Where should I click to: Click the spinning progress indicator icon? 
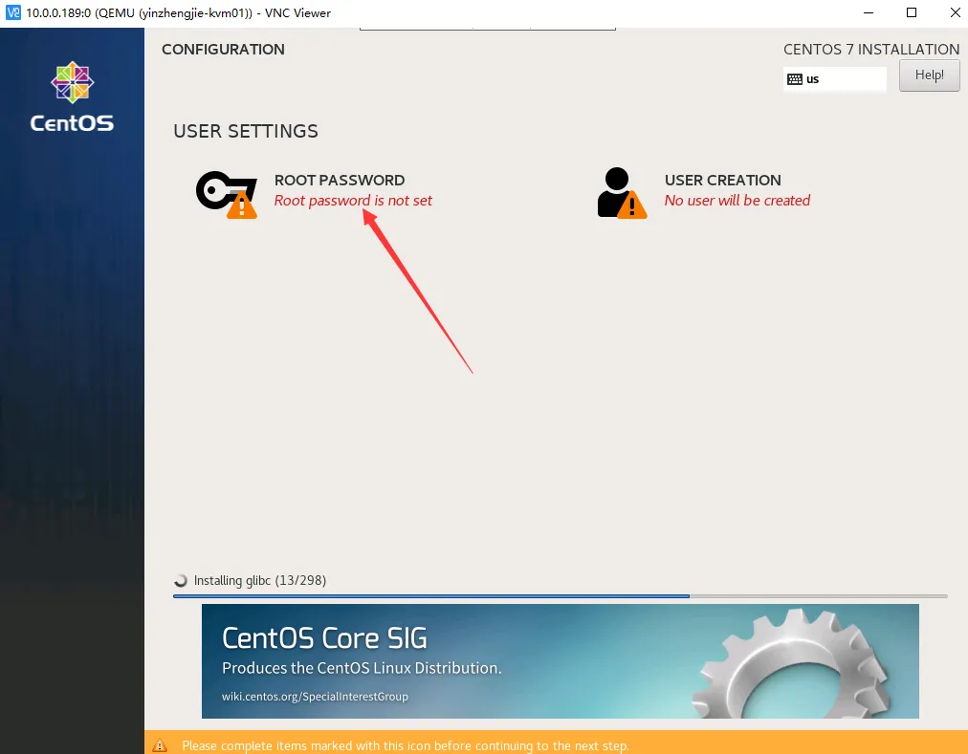pyautogui.click(x=180, y=581)
